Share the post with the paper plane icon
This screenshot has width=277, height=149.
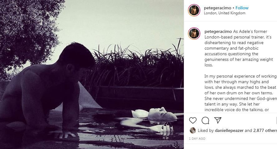pos(218,120)
